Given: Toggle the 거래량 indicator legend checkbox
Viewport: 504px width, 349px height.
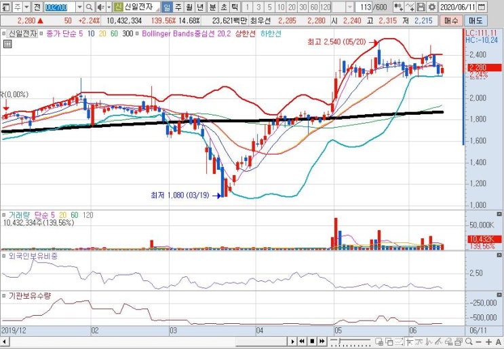Looking at the screenshot, I should coord(4,215).
